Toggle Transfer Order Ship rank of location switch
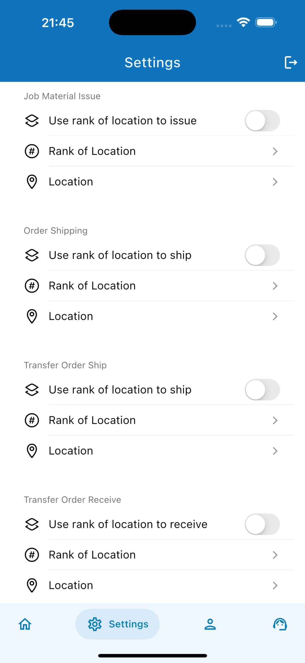The height and width of the screenshot is (663, 305). [x=262, y=390]
